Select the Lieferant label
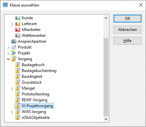Screen dimensions: 146x127 [29, 24]
